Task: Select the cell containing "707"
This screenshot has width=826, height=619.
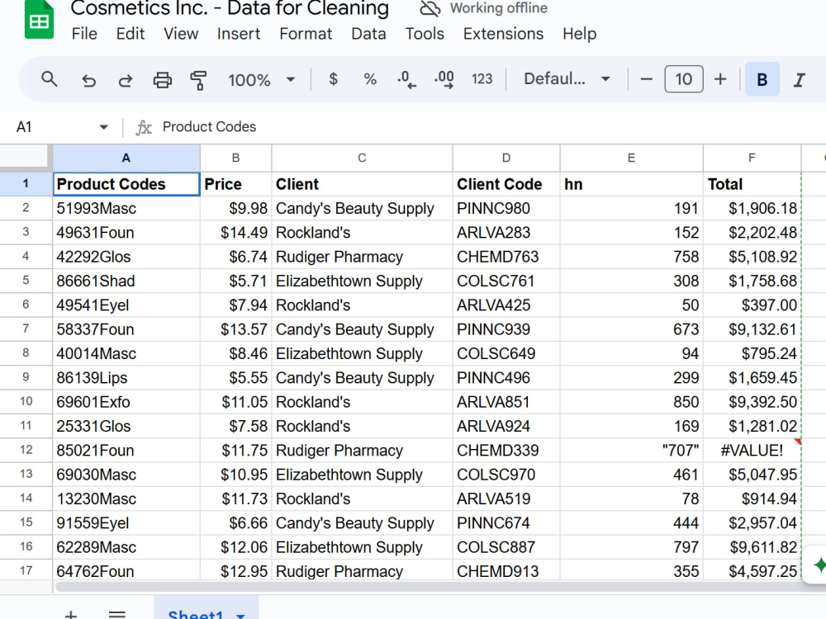Action: (x=631, y=450)
